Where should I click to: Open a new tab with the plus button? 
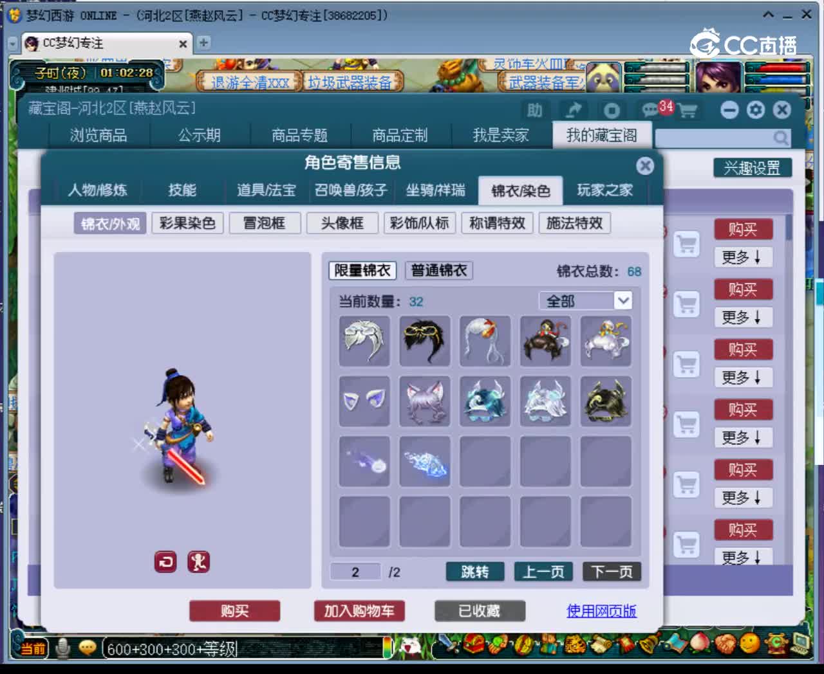click(x=203, y=43)
